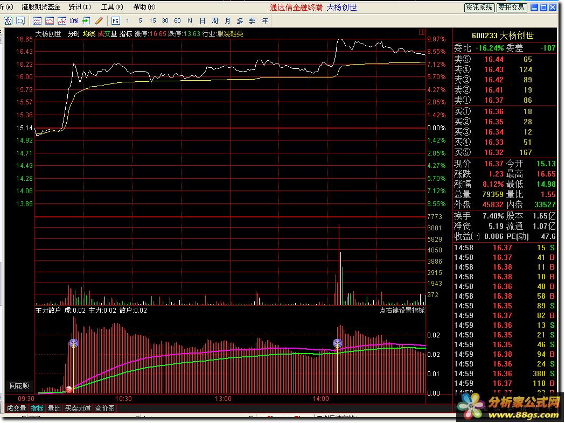Click the 外盘 value 45832
Screen dimensions: 565x423
tap(493, 205)
